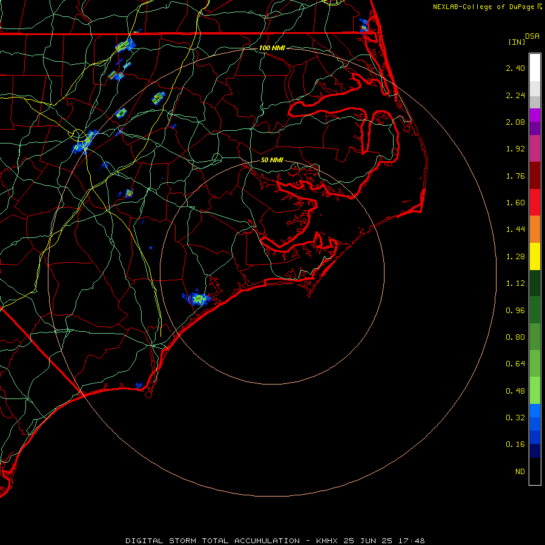Viewport: 545px width, 545px height.
Task: Click the ND legend label
Action: (520, 472)
